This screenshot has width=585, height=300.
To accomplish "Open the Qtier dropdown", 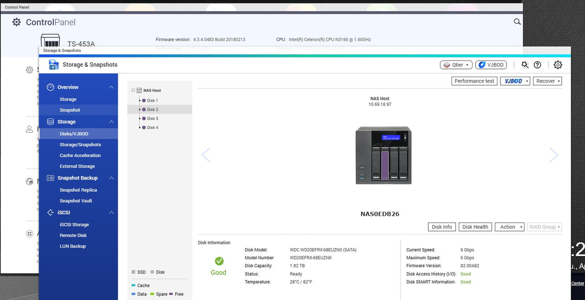I will [x=456, y=65].
